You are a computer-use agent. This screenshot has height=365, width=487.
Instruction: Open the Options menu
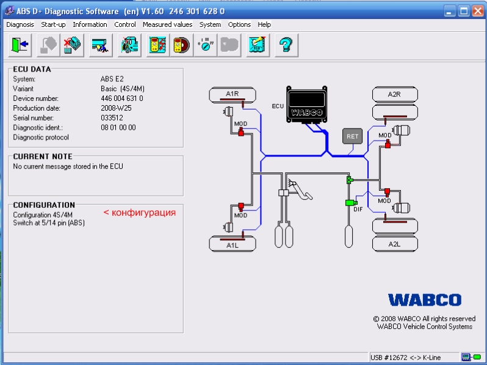coord(239,24)
